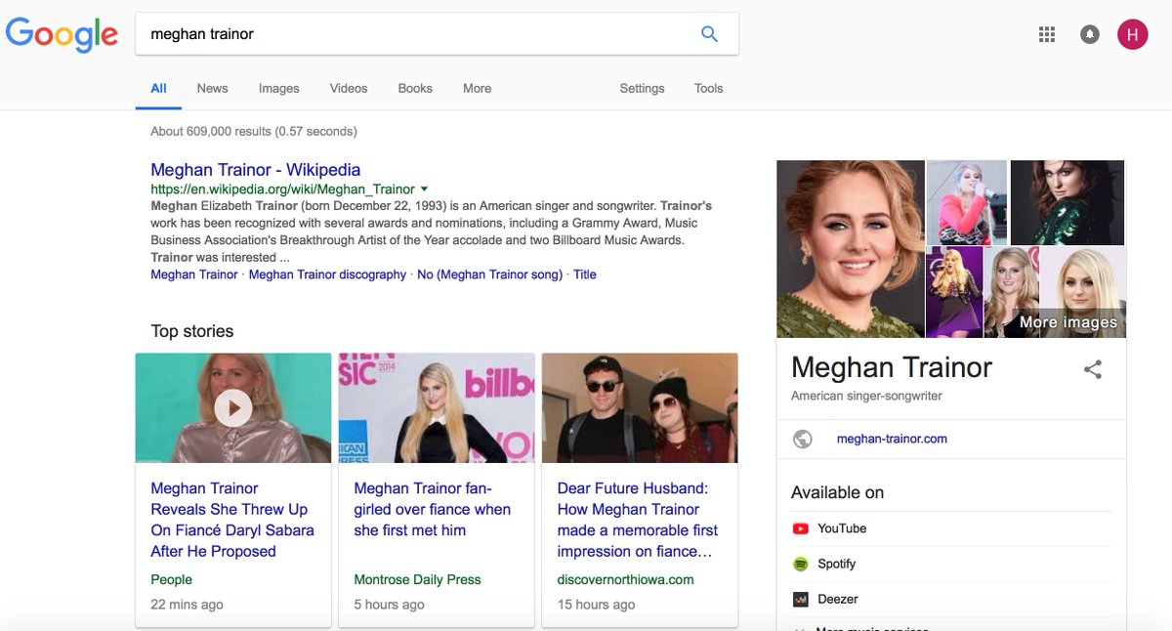Viewport: 1172px width, 631px height.
Task: Open Montrose Daily Press story image
Action: [437, 407]
